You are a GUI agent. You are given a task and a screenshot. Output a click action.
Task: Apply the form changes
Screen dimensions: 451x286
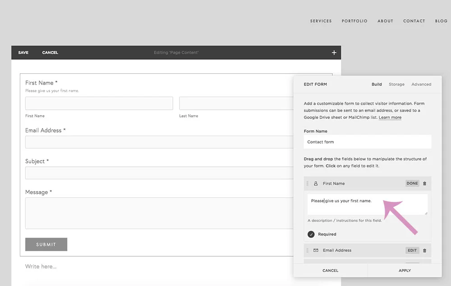tap(405, 270)
